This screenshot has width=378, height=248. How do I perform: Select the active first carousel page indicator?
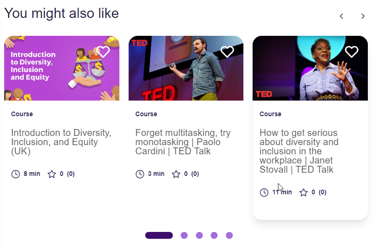pos(159,236)
